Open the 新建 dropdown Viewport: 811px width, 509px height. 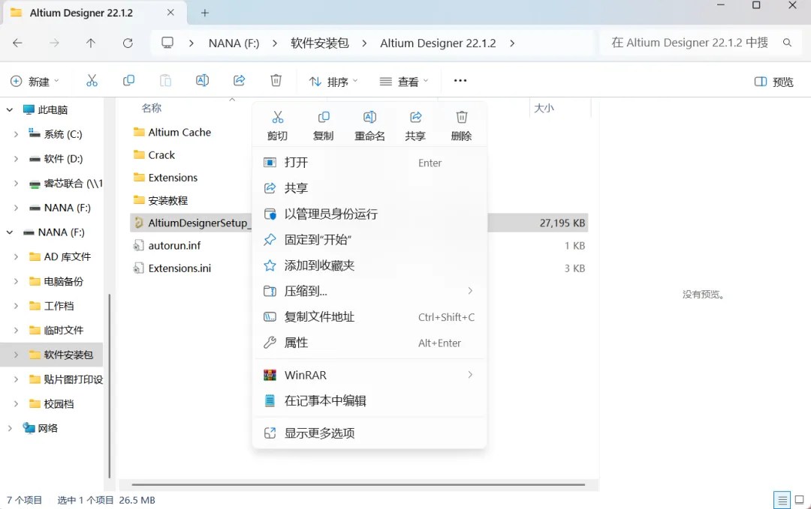35,81
